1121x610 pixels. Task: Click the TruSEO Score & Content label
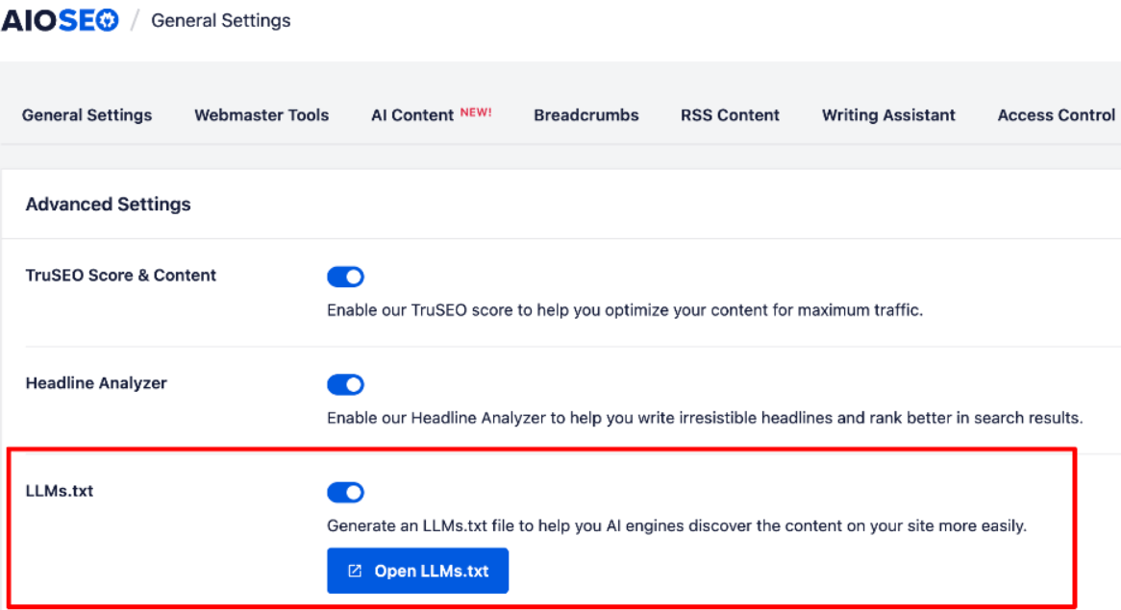[121, 276]
